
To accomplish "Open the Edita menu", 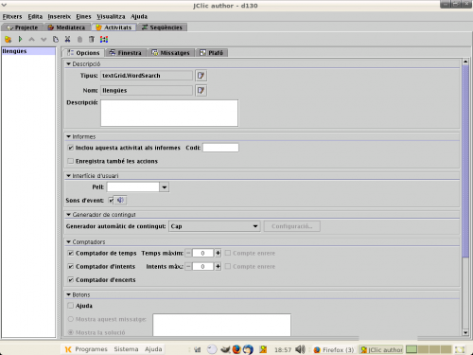I will pos(35,16).
